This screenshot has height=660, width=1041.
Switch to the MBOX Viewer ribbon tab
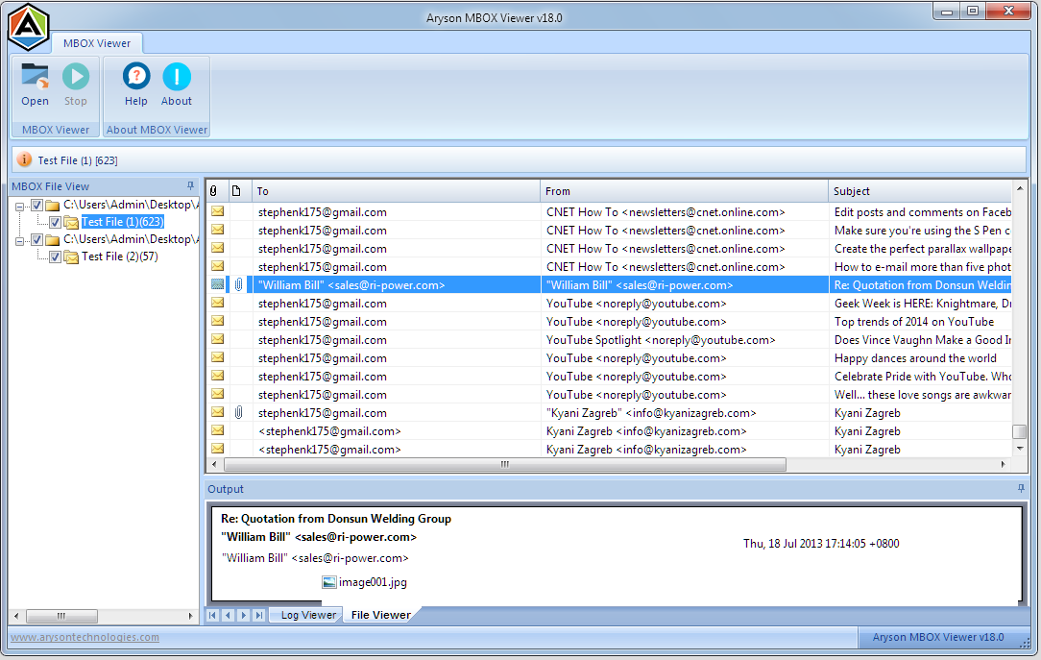pos(97,43)
